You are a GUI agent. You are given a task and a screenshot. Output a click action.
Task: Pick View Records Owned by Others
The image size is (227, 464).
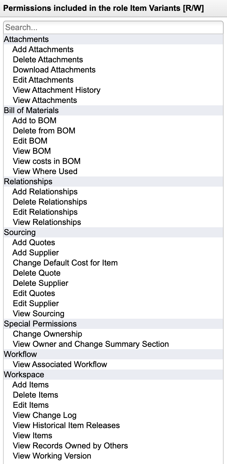(70, 446)
